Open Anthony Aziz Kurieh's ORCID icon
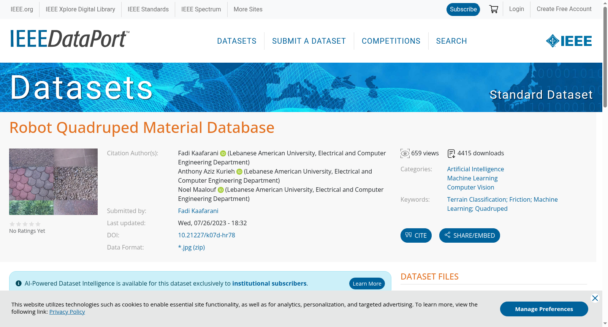This screenshot has height=327, width=608. click(239, 172)
